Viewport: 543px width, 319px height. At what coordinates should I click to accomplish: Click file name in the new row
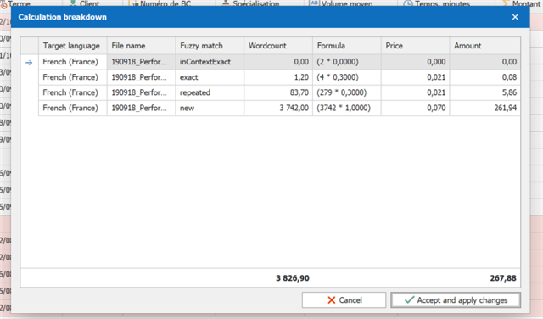point(142,108)
